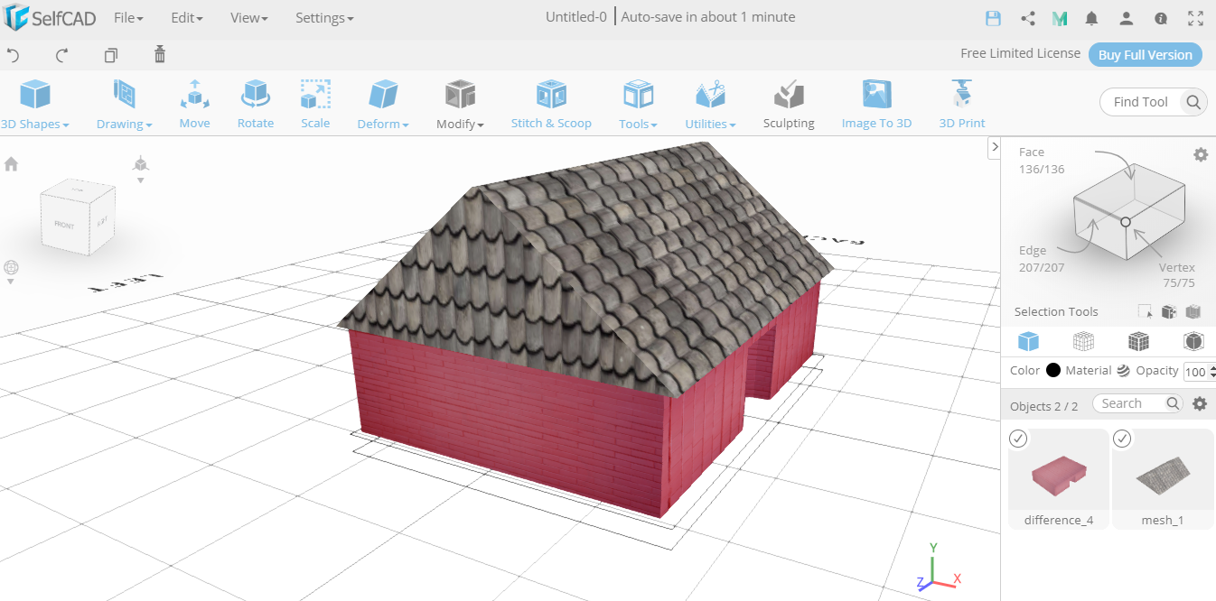The image size is (1216, 601).
Task: Expand the Deform tool menu
Action: (383, 105)
